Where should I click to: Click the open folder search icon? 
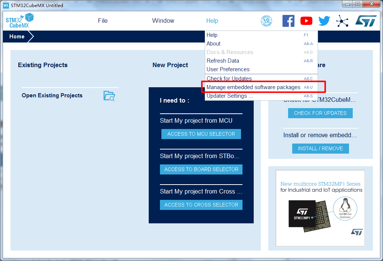pos(109,96)
